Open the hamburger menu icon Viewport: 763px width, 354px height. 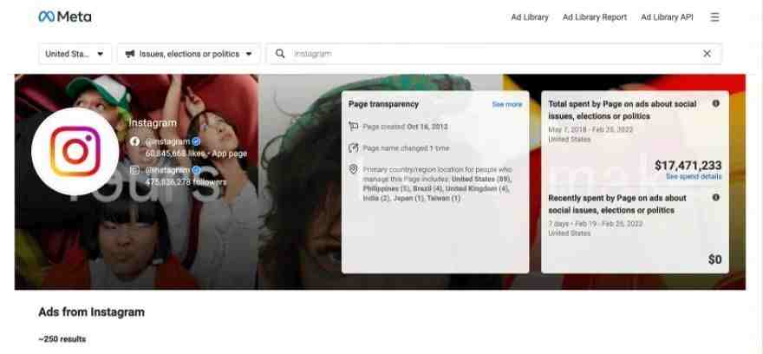714,17
